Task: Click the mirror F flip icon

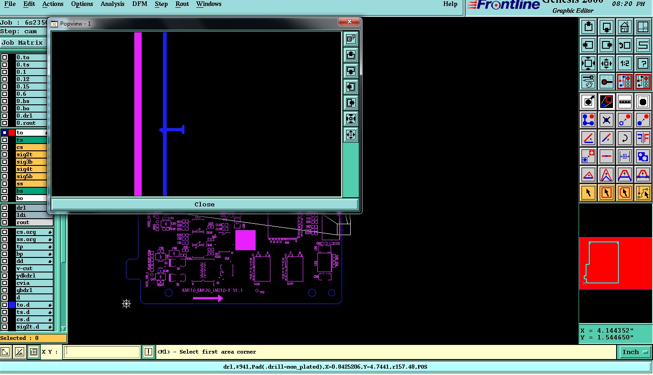Action: point(643,138)
